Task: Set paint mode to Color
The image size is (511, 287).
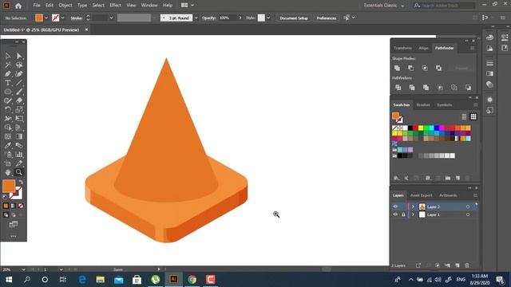Action: pos(6,206)
